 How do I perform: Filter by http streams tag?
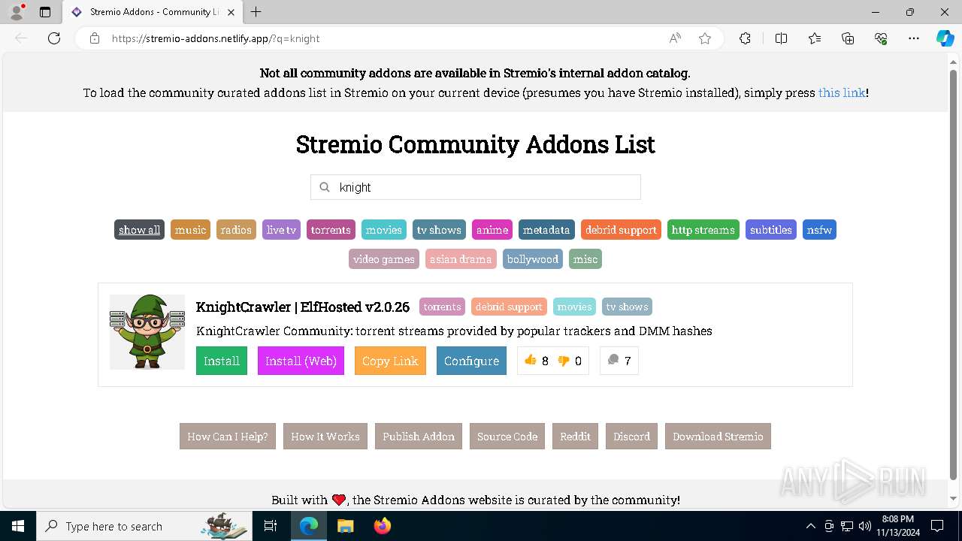click(703, 230)
